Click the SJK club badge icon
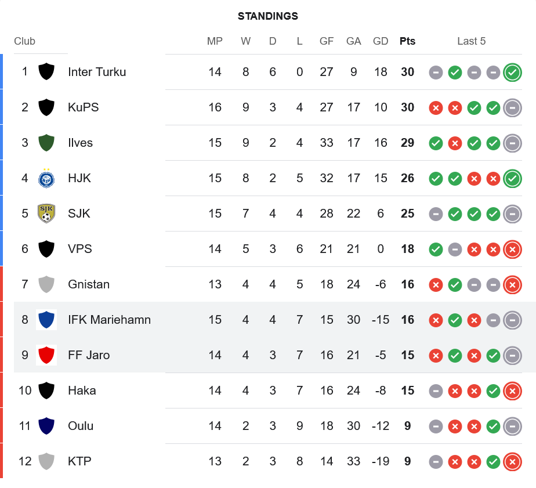Image resolution: width=536 pixels, height=488 pixels. tap(46, 214)
